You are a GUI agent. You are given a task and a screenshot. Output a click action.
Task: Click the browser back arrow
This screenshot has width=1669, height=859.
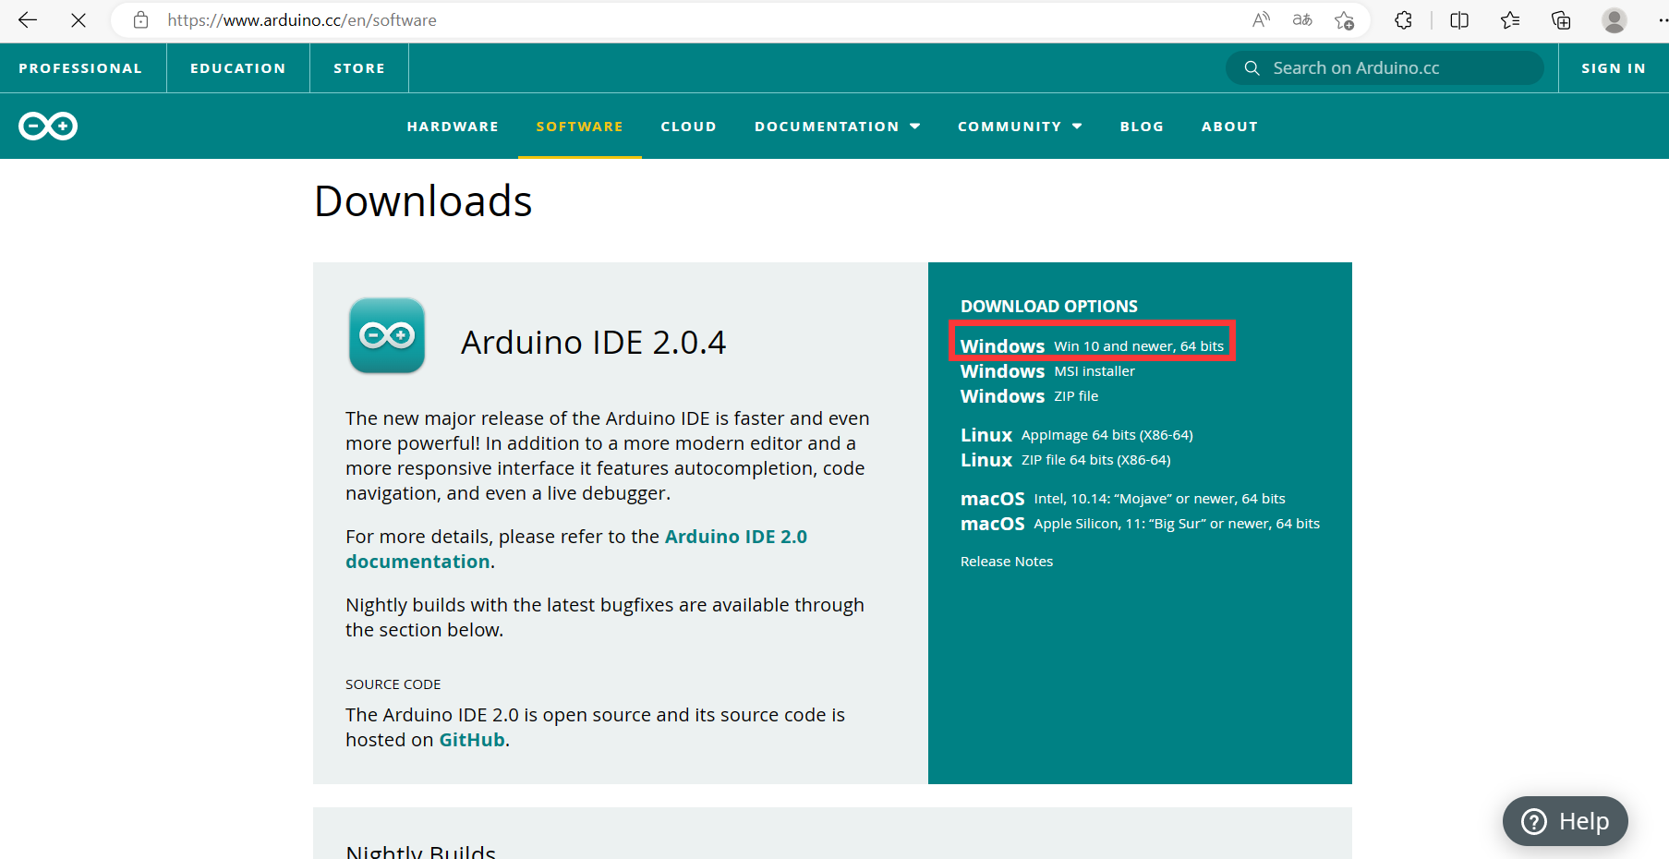[x=28, y=20]
